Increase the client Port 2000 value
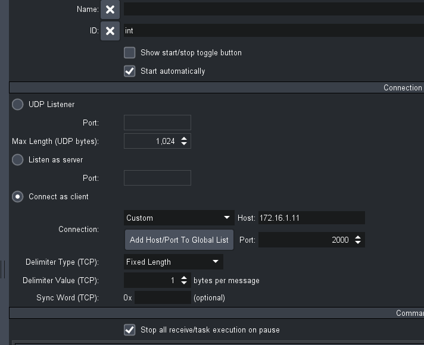The height and width of the screenshot is (345, 424). pyautogui.click(x=358, y=237)
